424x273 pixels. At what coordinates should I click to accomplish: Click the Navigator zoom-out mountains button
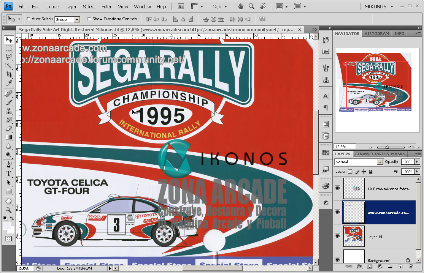[x=371, y=147]
